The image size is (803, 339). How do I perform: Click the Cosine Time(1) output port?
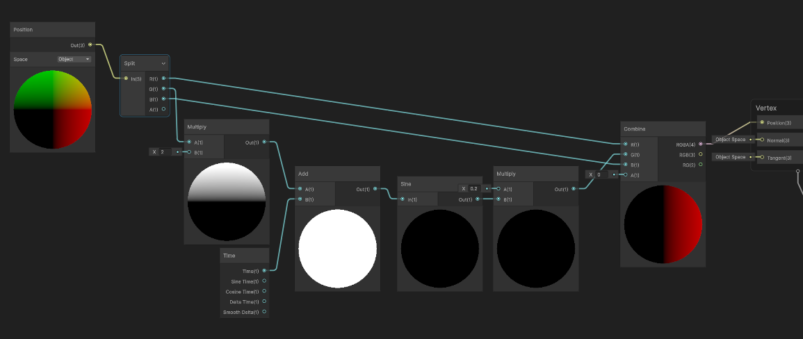pos(264,291)
